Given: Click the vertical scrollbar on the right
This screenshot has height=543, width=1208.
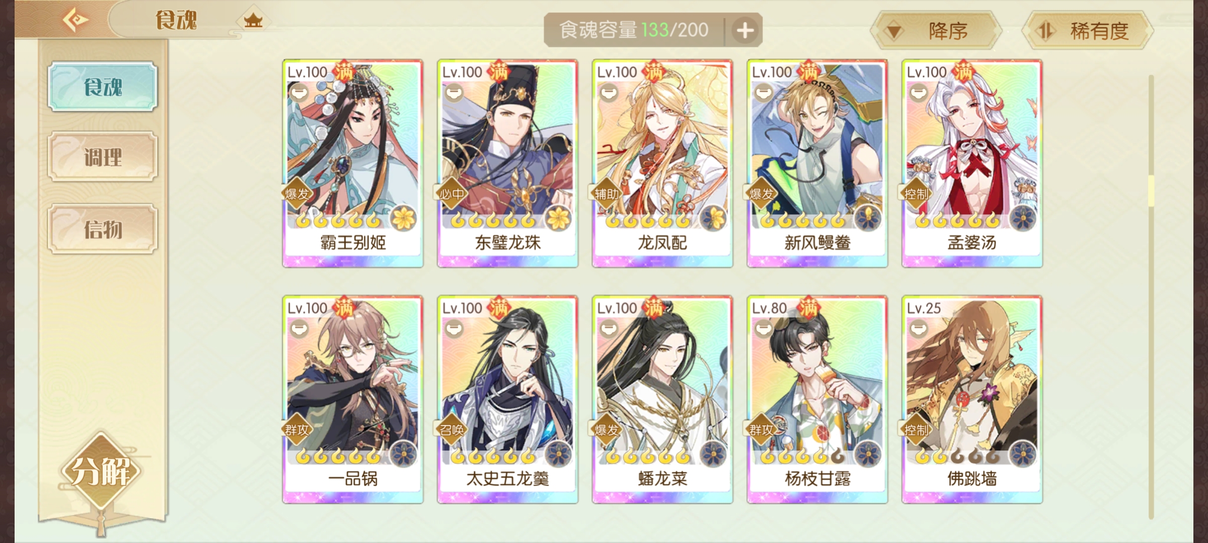Looking at the screenshot, I should pos(1151,297).
